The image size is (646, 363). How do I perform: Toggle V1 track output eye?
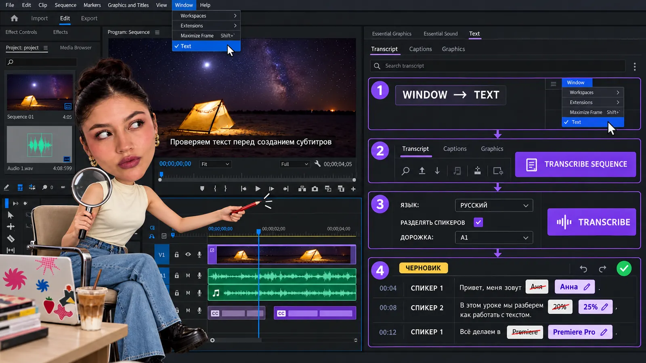188,255
